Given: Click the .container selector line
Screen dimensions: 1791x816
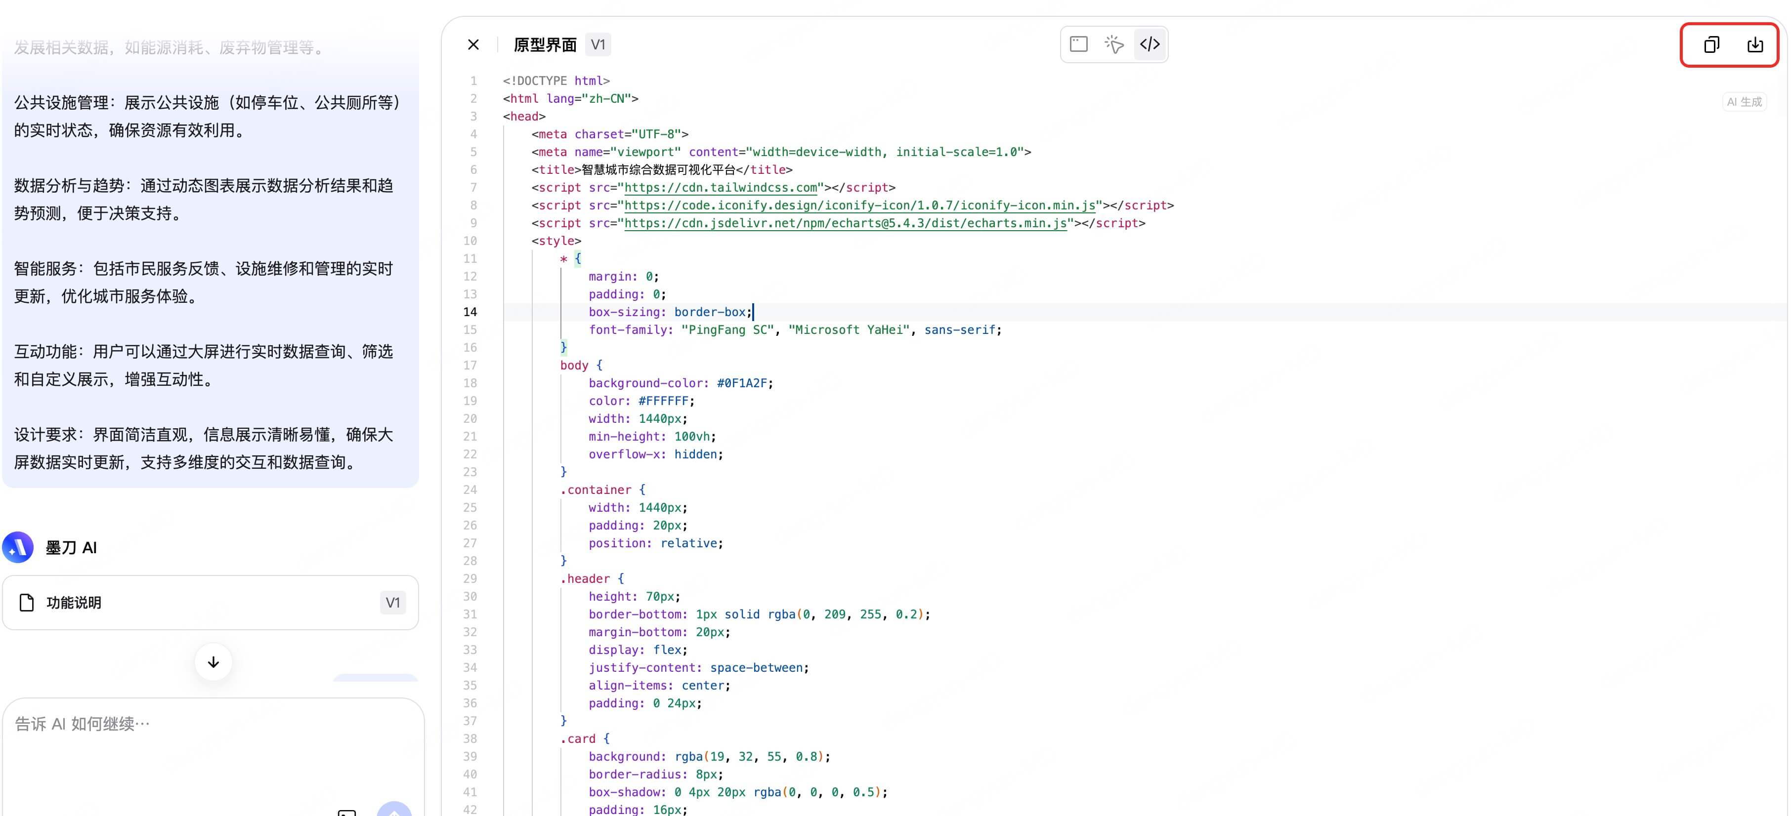Looking at the screenshot, I should (x=603, y=490).
